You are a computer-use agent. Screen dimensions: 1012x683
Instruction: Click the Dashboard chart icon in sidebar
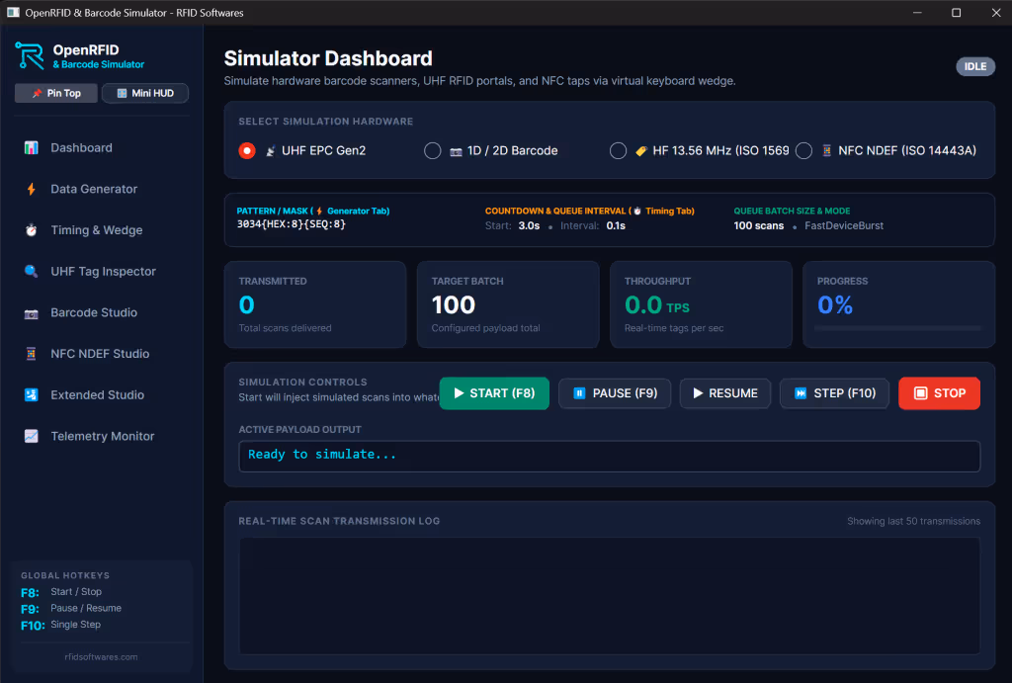pyautogui.click(x=31, y=148)
